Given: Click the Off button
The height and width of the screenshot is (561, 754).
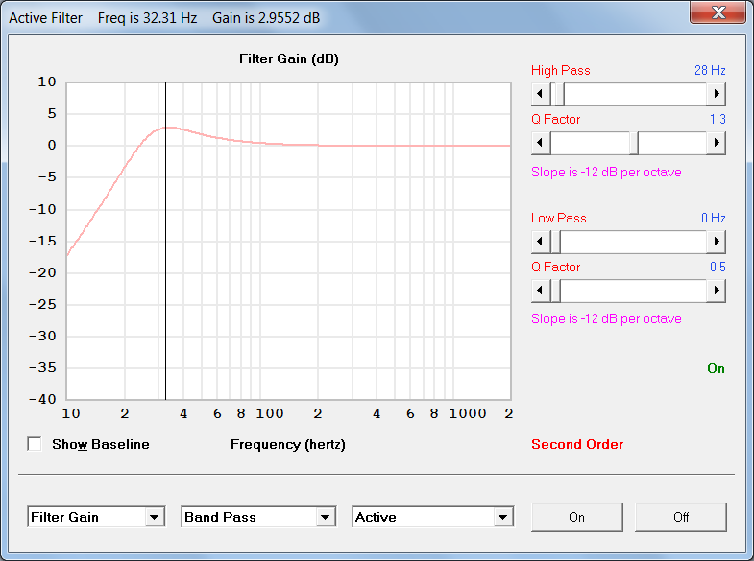Looking at the screenshot, I should pyautogui.click(x=681, y=517).
